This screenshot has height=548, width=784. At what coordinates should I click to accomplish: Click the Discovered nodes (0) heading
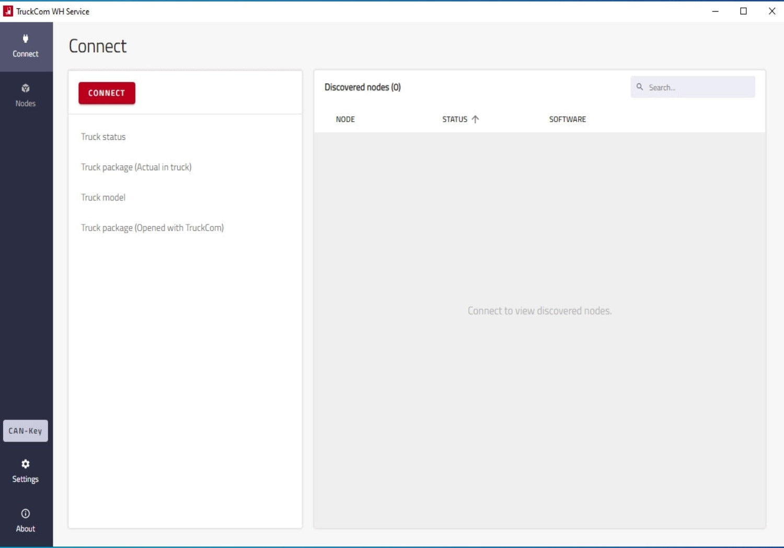(x=362, y=87)
